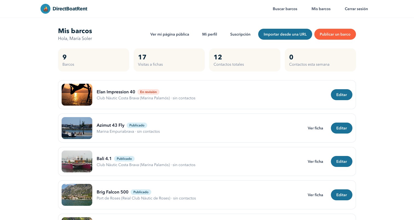View the Azimut 43 Fly listing via Ver ficha
The height and width of the screenshot is (220, 414).
[x=315, y=128]
